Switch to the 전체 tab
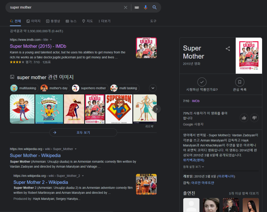 tap(15, 21)
